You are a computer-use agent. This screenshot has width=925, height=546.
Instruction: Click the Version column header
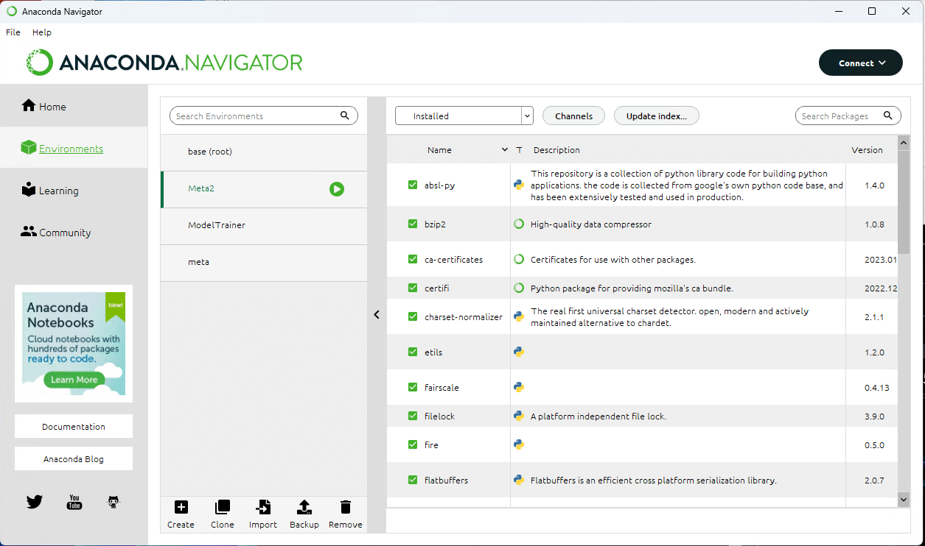pos(867,150)
